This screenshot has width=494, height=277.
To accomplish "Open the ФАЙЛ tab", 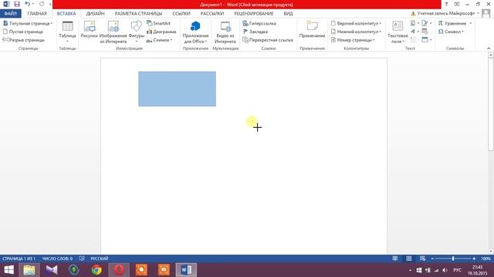I will pyautogui.click(x=10, y=14).
